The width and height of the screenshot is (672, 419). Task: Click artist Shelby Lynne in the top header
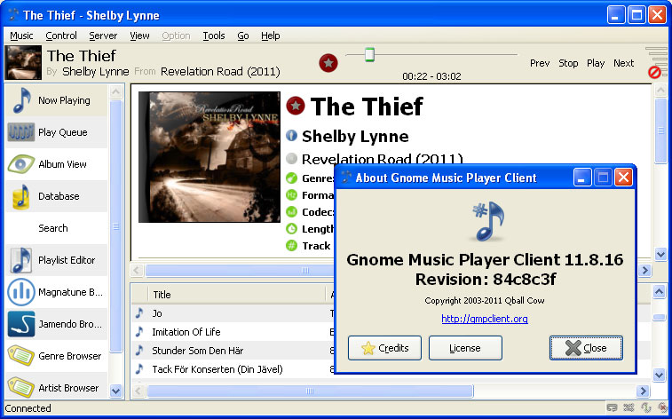point(96,72)
